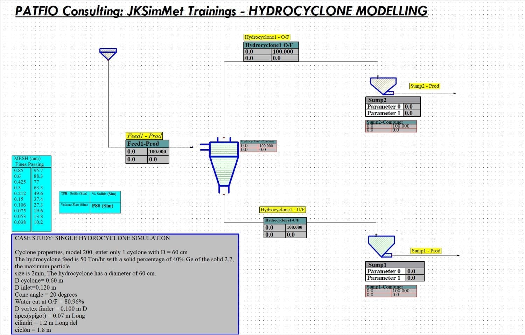
Task: Select the Feed1-Prod info block header
Action: click(147, 144)
